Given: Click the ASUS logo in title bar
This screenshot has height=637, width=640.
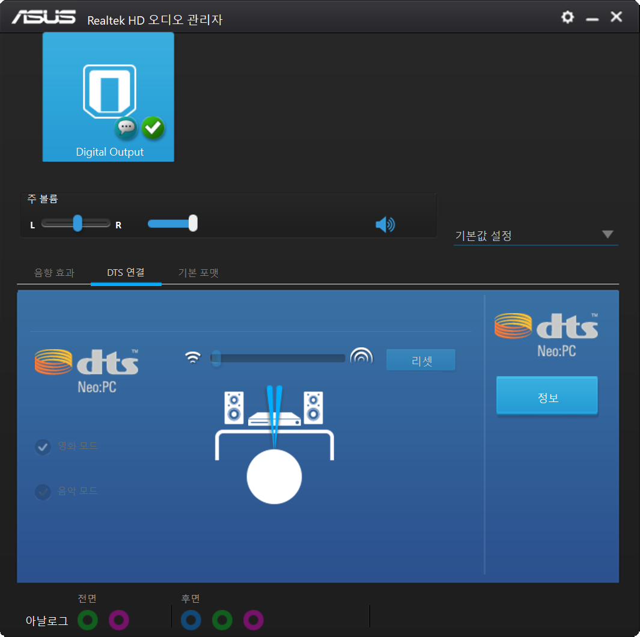Looking at the screenshot, I should click(44, 17).
